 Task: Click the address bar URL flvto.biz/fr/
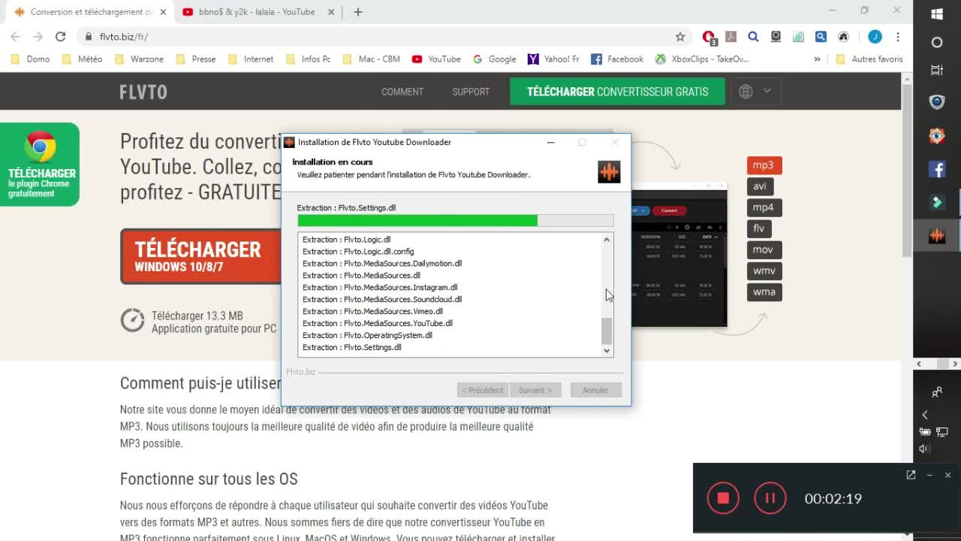point(124,37)
